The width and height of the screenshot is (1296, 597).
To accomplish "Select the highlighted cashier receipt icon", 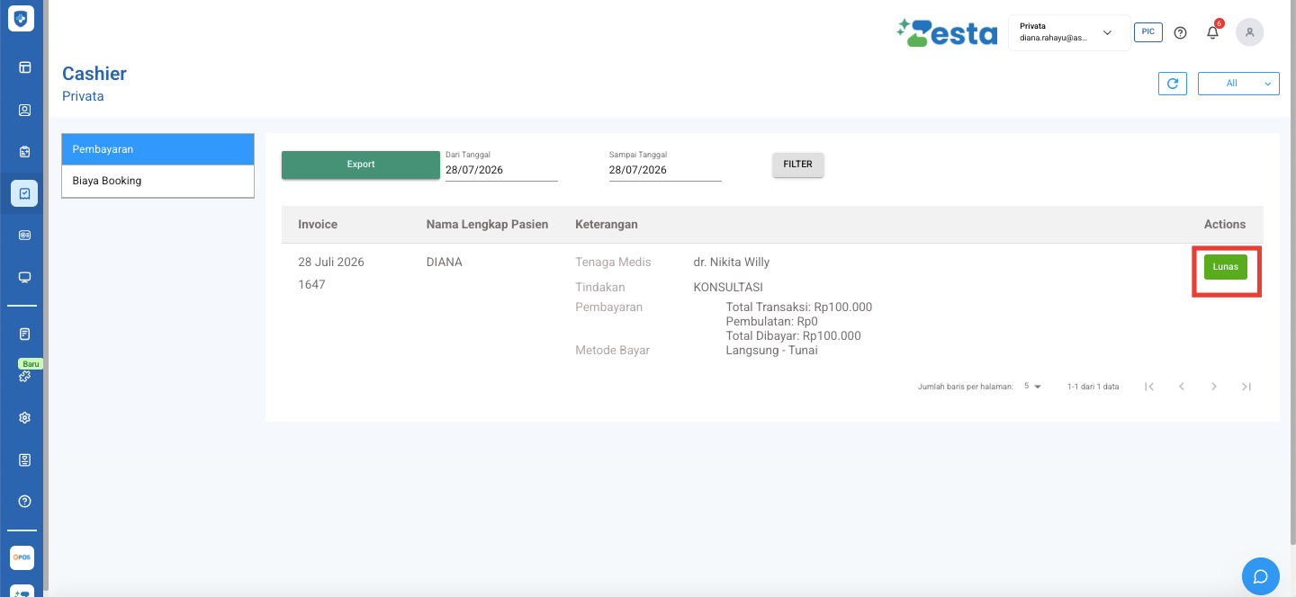I will pyautogui.click(x=24, y=193).
